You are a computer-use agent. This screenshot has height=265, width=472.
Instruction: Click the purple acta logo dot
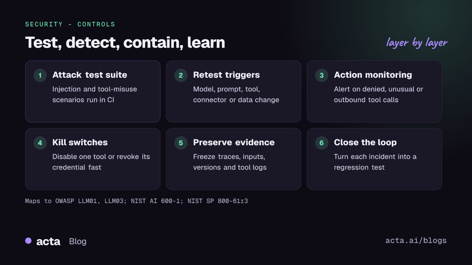28,241
